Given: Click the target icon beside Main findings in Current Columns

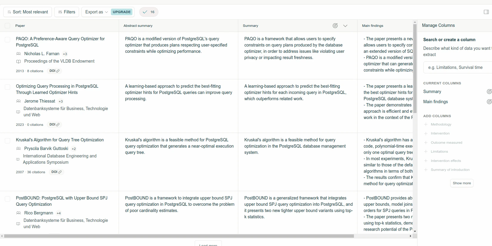Looking at the screenshot, I should (489, 102).
